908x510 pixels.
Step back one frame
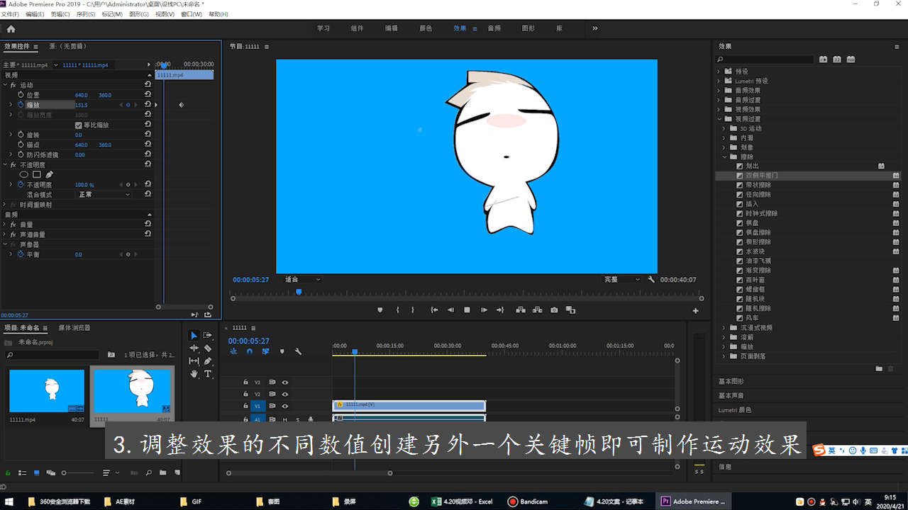click(x=450, y=310)
